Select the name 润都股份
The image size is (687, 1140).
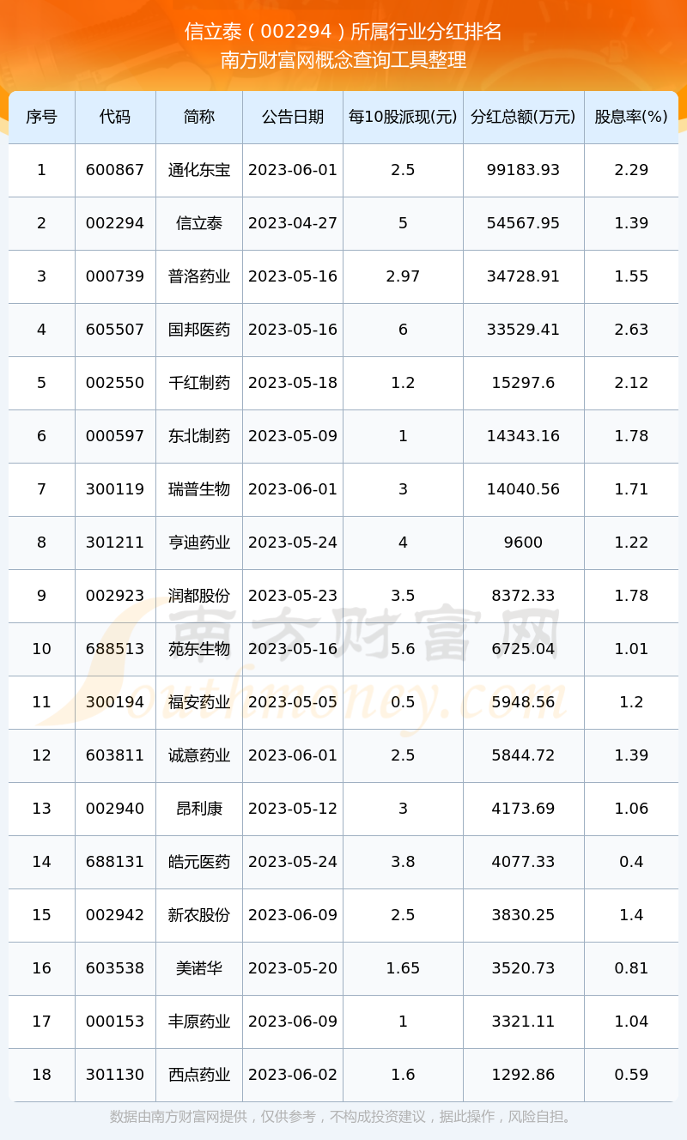(199, 596)
